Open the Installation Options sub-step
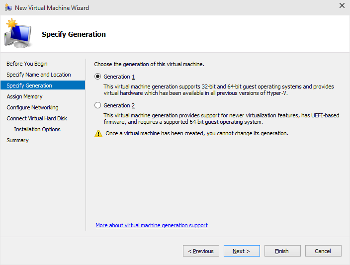The height and width of the screenshot is (265, 350). tap(37, 129)
